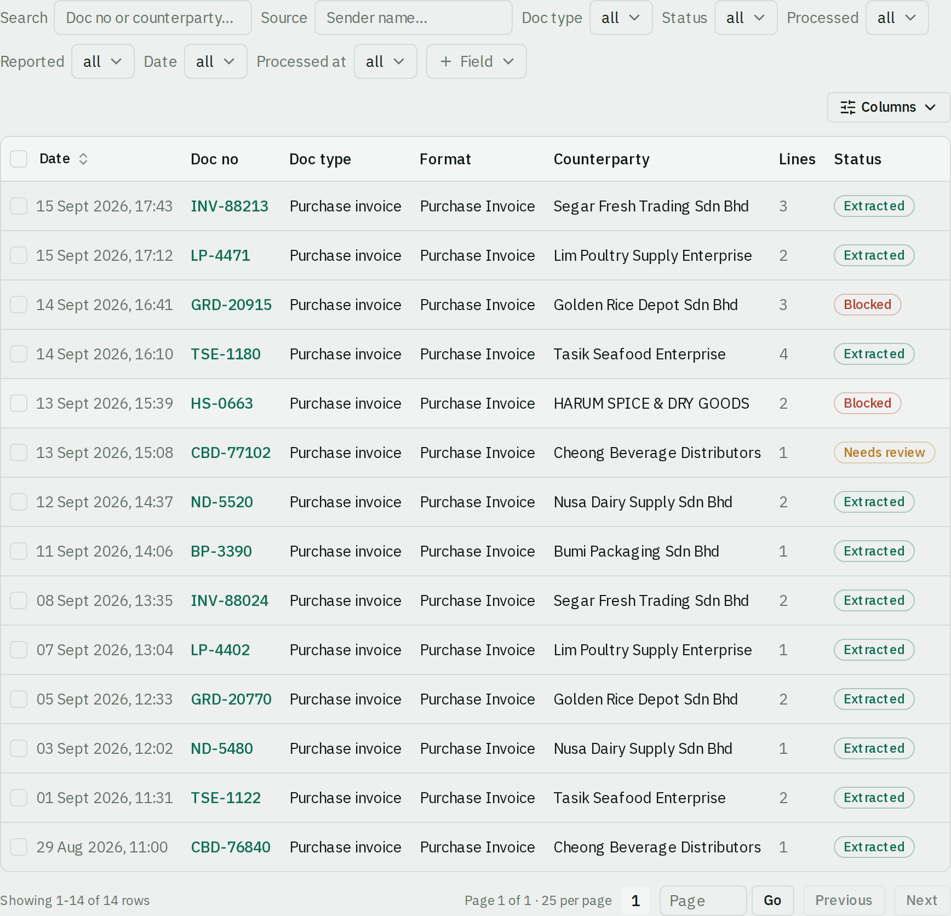Click the Lines column header
951x916 pixels.
click(x=797, y=159)
